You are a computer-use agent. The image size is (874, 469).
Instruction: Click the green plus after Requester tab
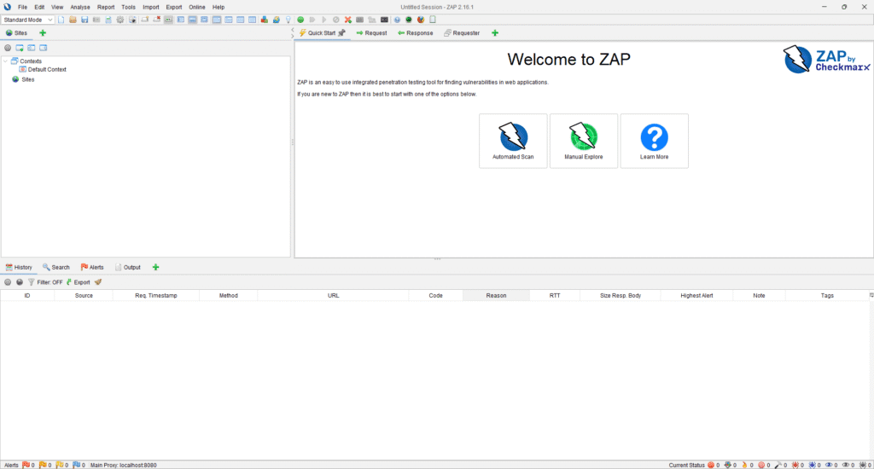495,33
